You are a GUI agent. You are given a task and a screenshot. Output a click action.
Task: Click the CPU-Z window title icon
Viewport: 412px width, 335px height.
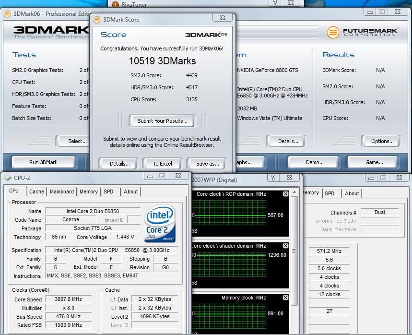[8, 178]
